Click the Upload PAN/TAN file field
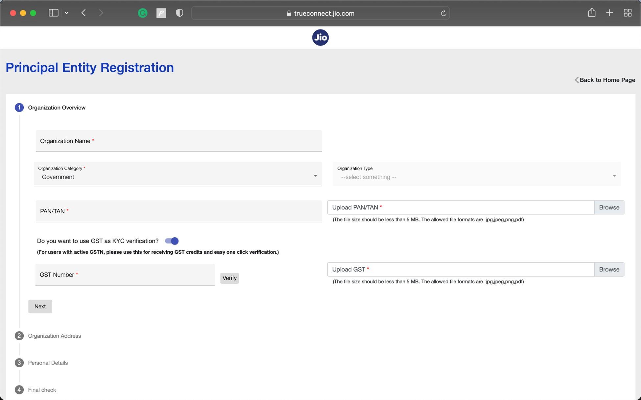The width and height of the screenshot is (641, 400). pos(461,207)
